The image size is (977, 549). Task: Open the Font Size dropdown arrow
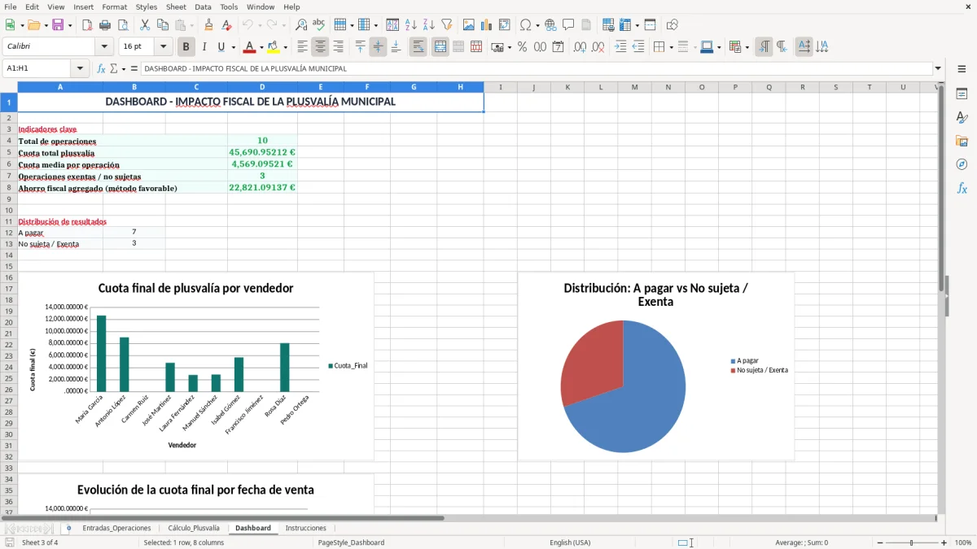164,47
